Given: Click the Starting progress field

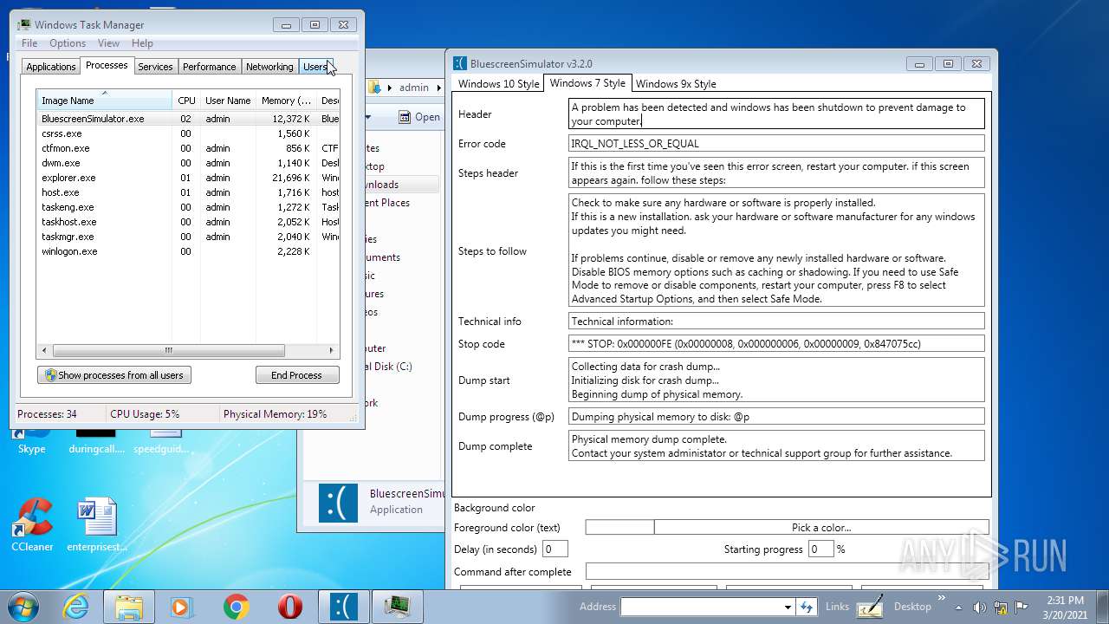Looking at the screenshot, I should [x=821, y=549].
